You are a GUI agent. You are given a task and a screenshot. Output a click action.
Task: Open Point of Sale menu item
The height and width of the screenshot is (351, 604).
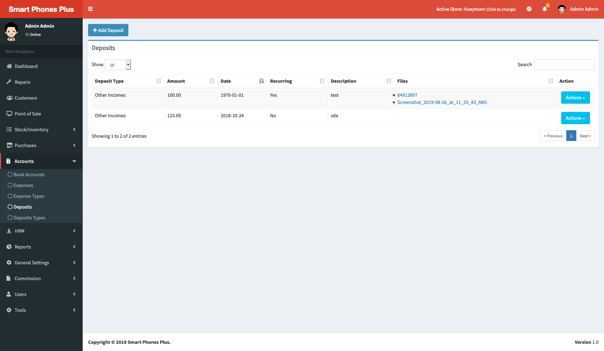[41, 114]
